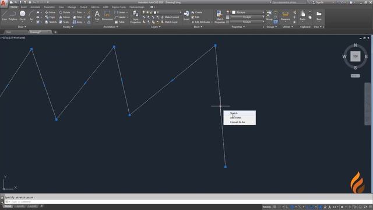Open the AutoCAD application menu
Screen dimensions: 373x210
click(x=3, y=3)
